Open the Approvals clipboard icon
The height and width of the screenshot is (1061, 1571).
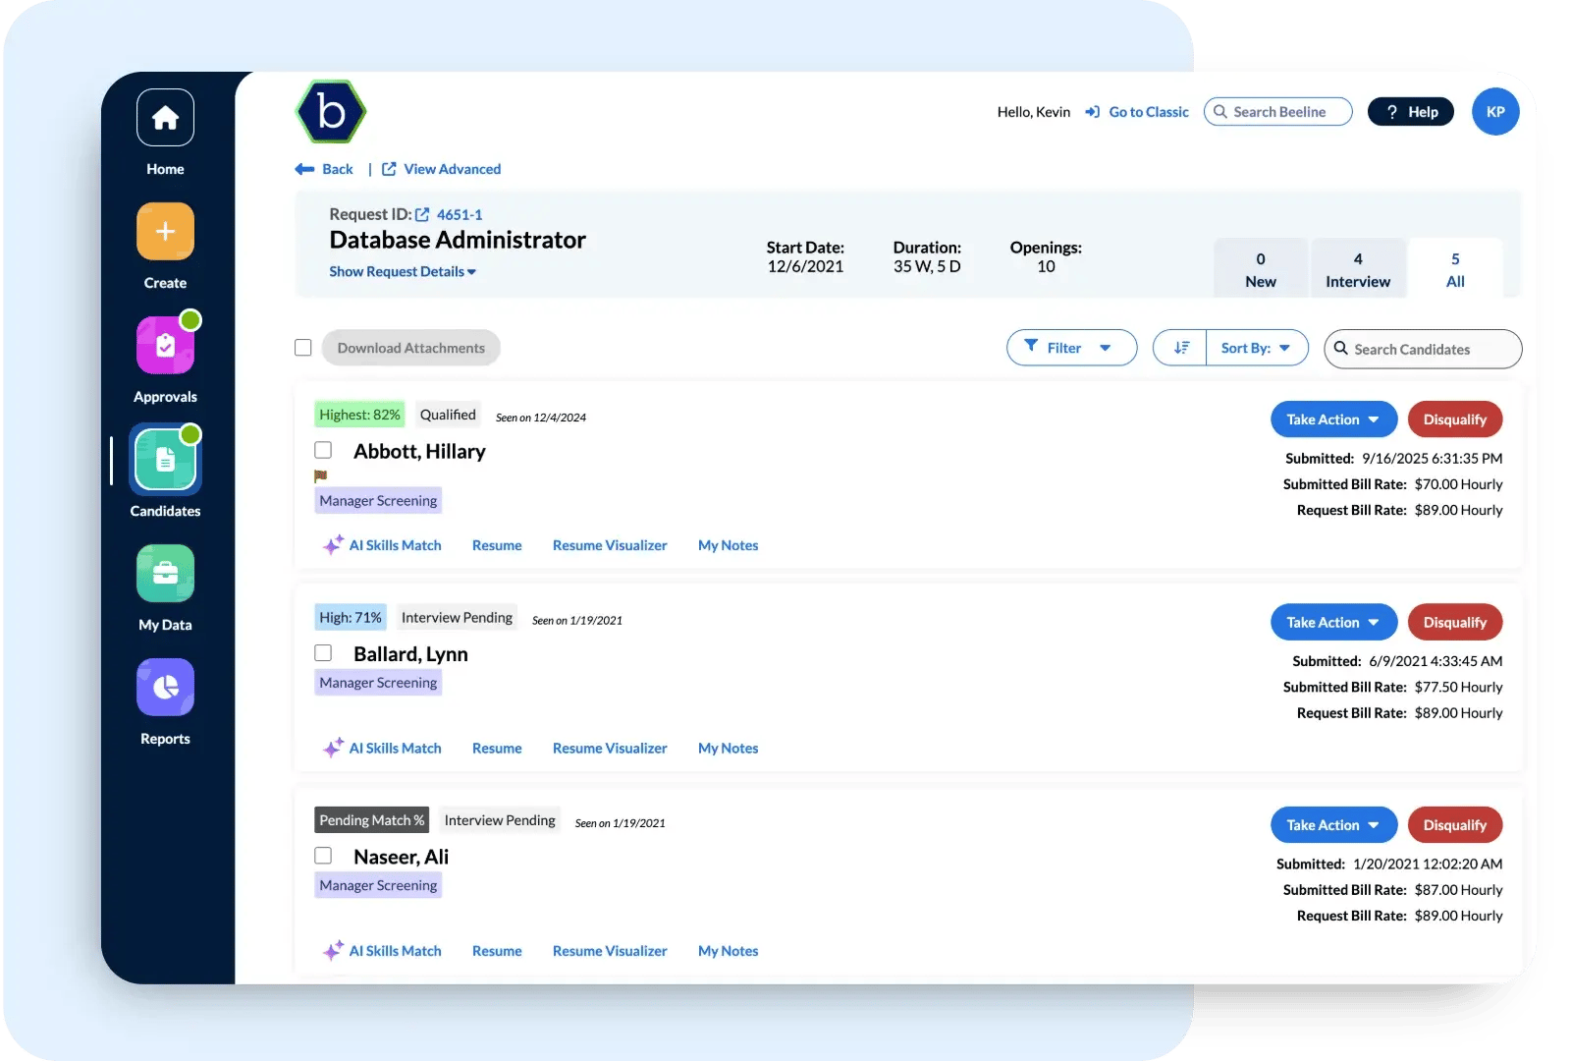[165, 346]
